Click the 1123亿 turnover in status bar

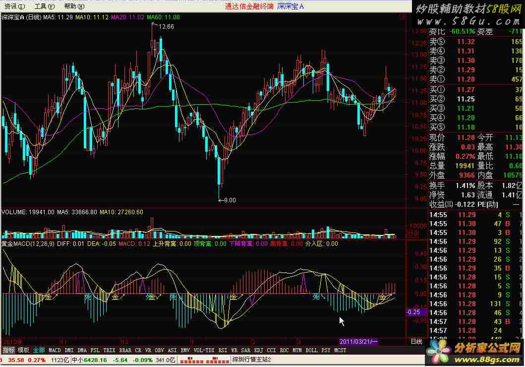coord(60,360)
